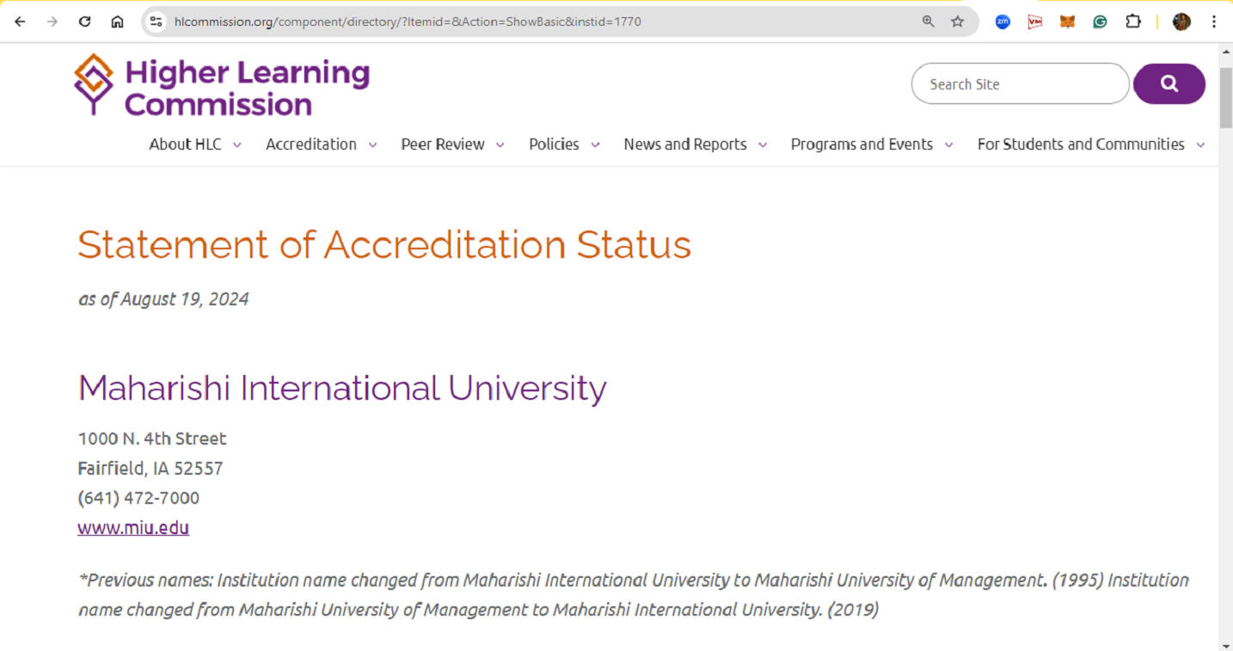Open For Students and Communities menu
1233x651 pixels.
pos(1081,144)
